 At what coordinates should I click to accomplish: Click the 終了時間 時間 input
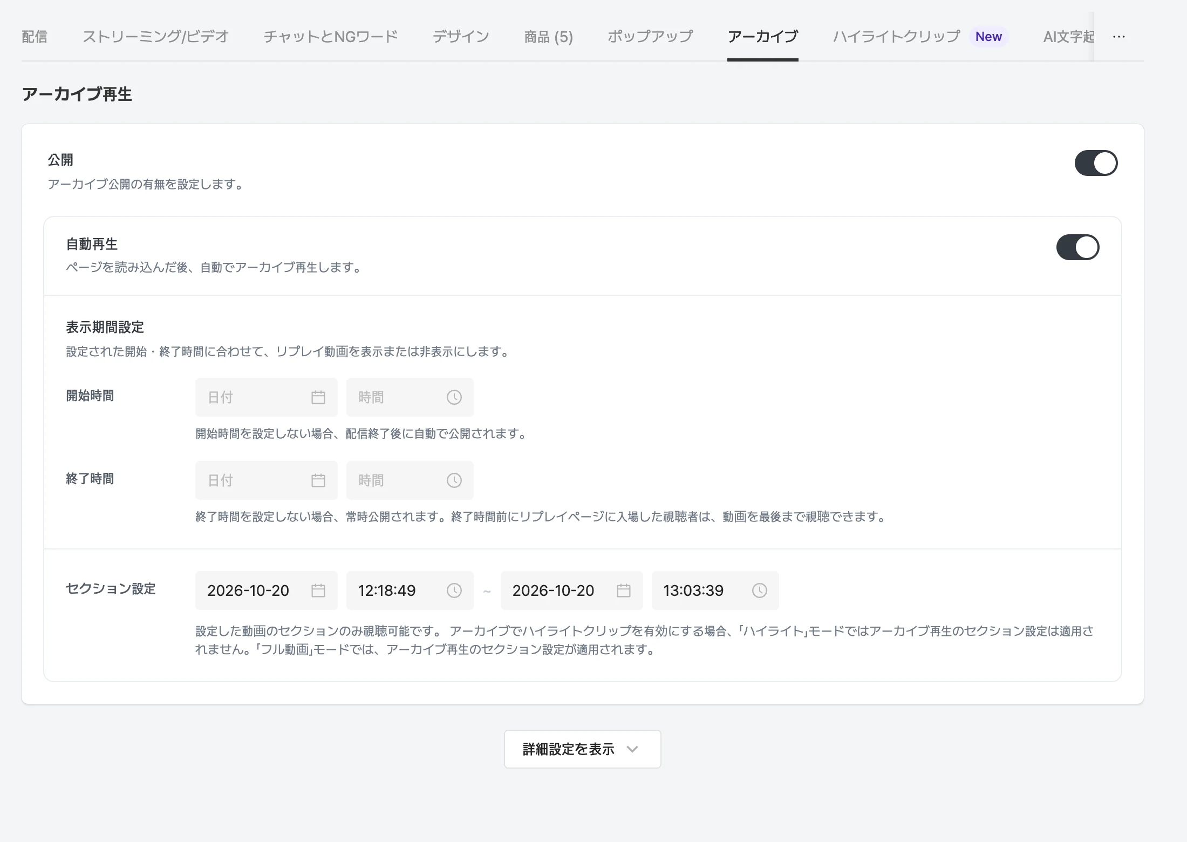[410, 480]
